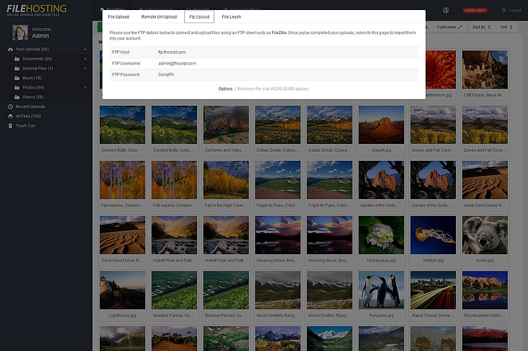Open the 100 per-page dropdown
The width and height of the screenshot is (528, 351).
(x=506, y=27)
